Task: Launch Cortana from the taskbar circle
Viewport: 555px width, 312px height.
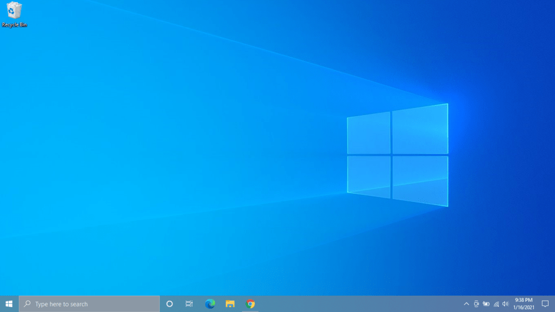Action: tap(169, 304)
